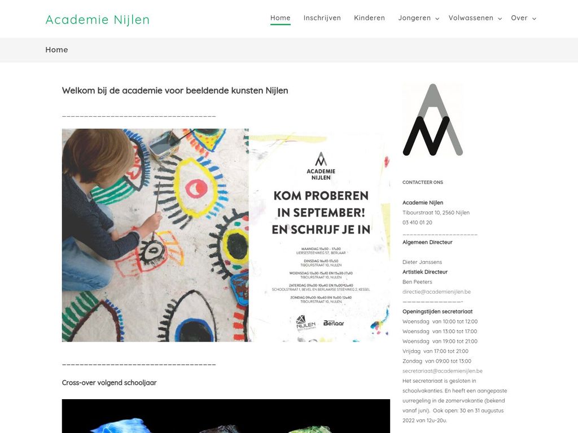Click the Berlaar logo on poster
The width and height of the screenshot is (578, 433).
[334, 323]
